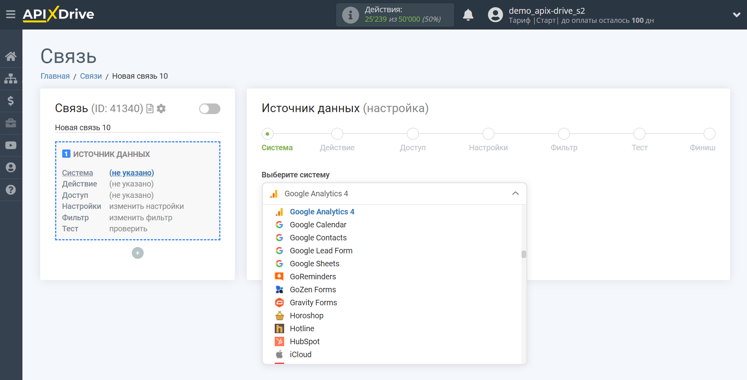
Task: Choose Gravity Forms from list
Action: [x=392, y=303]
